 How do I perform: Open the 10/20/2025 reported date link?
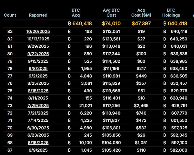(38, 32)
